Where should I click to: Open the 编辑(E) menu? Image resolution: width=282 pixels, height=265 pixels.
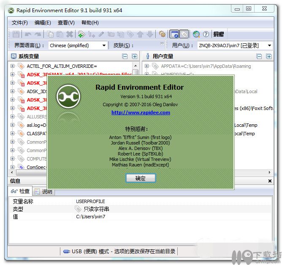click(43, 23)
